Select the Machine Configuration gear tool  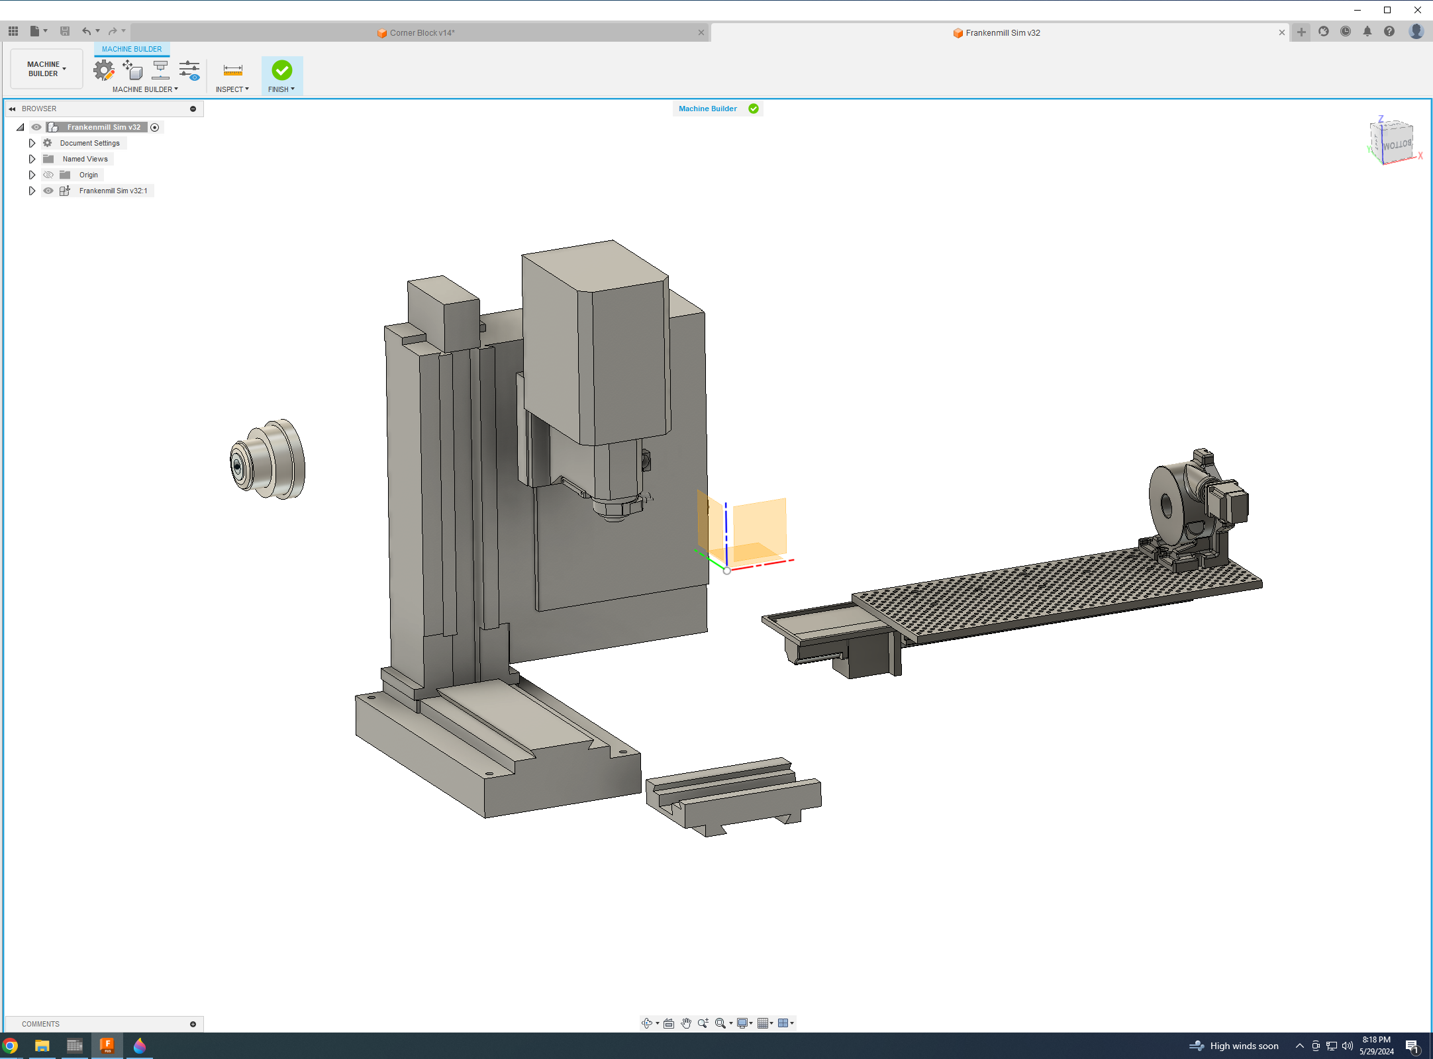click(x=104, y=71)
